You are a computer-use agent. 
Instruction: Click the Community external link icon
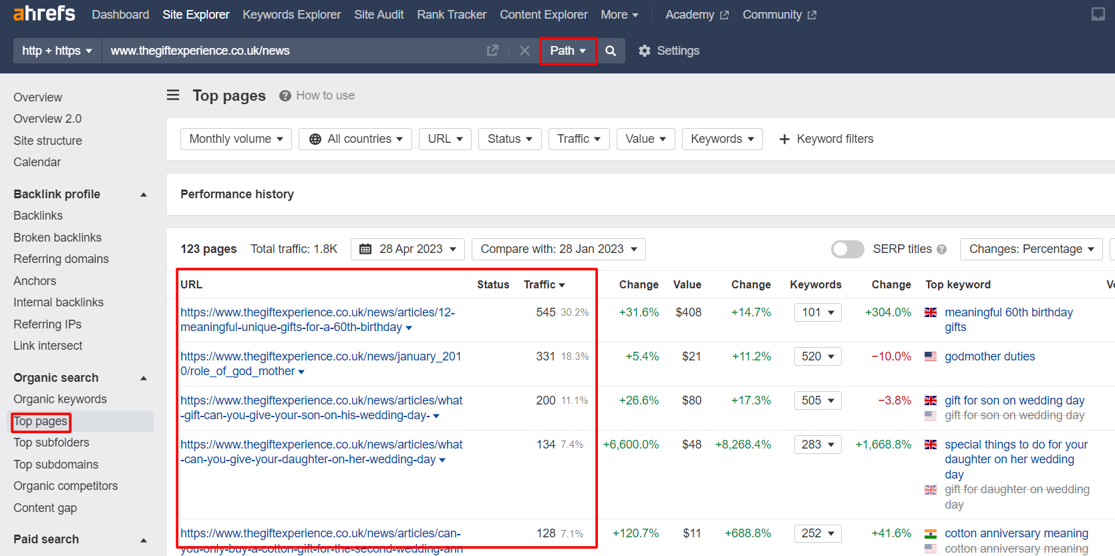pos(812,15)
